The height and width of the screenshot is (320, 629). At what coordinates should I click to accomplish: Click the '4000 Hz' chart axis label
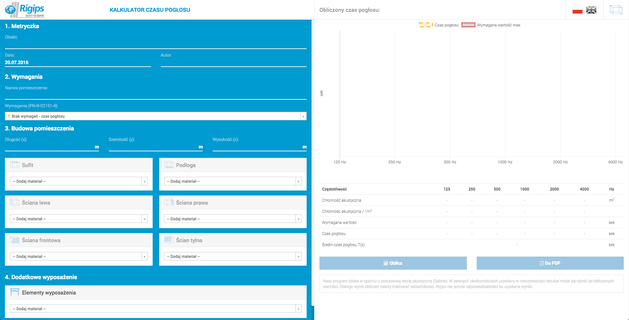[615, 162]
